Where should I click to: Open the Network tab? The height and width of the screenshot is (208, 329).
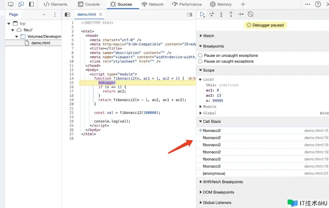tap(153, 4)
